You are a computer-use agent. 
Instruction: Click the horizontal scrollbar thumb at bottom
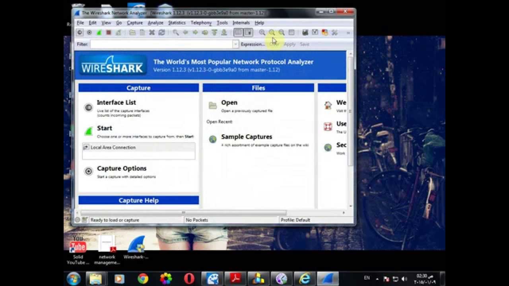[184, 213]
